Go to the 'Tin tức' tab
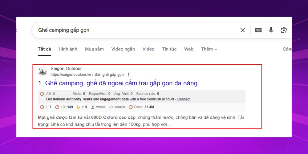Screen dimensions: 308x154 pos(169,49)
